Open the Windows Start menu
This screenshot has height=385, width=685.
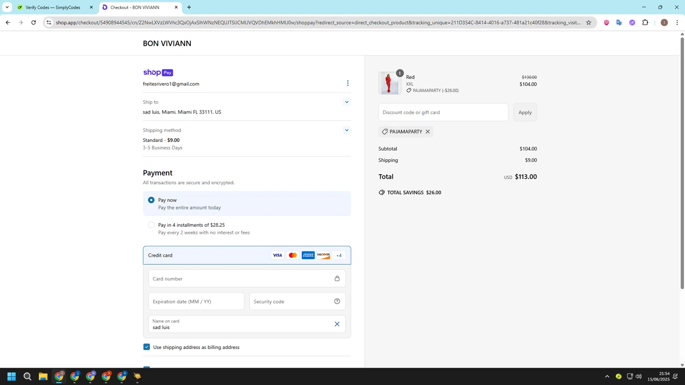12,376
